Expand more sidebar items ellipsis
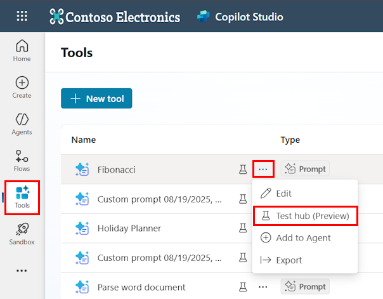Image resolution: width=383 pixels, height=299 pixels. (x=22, y=270)
